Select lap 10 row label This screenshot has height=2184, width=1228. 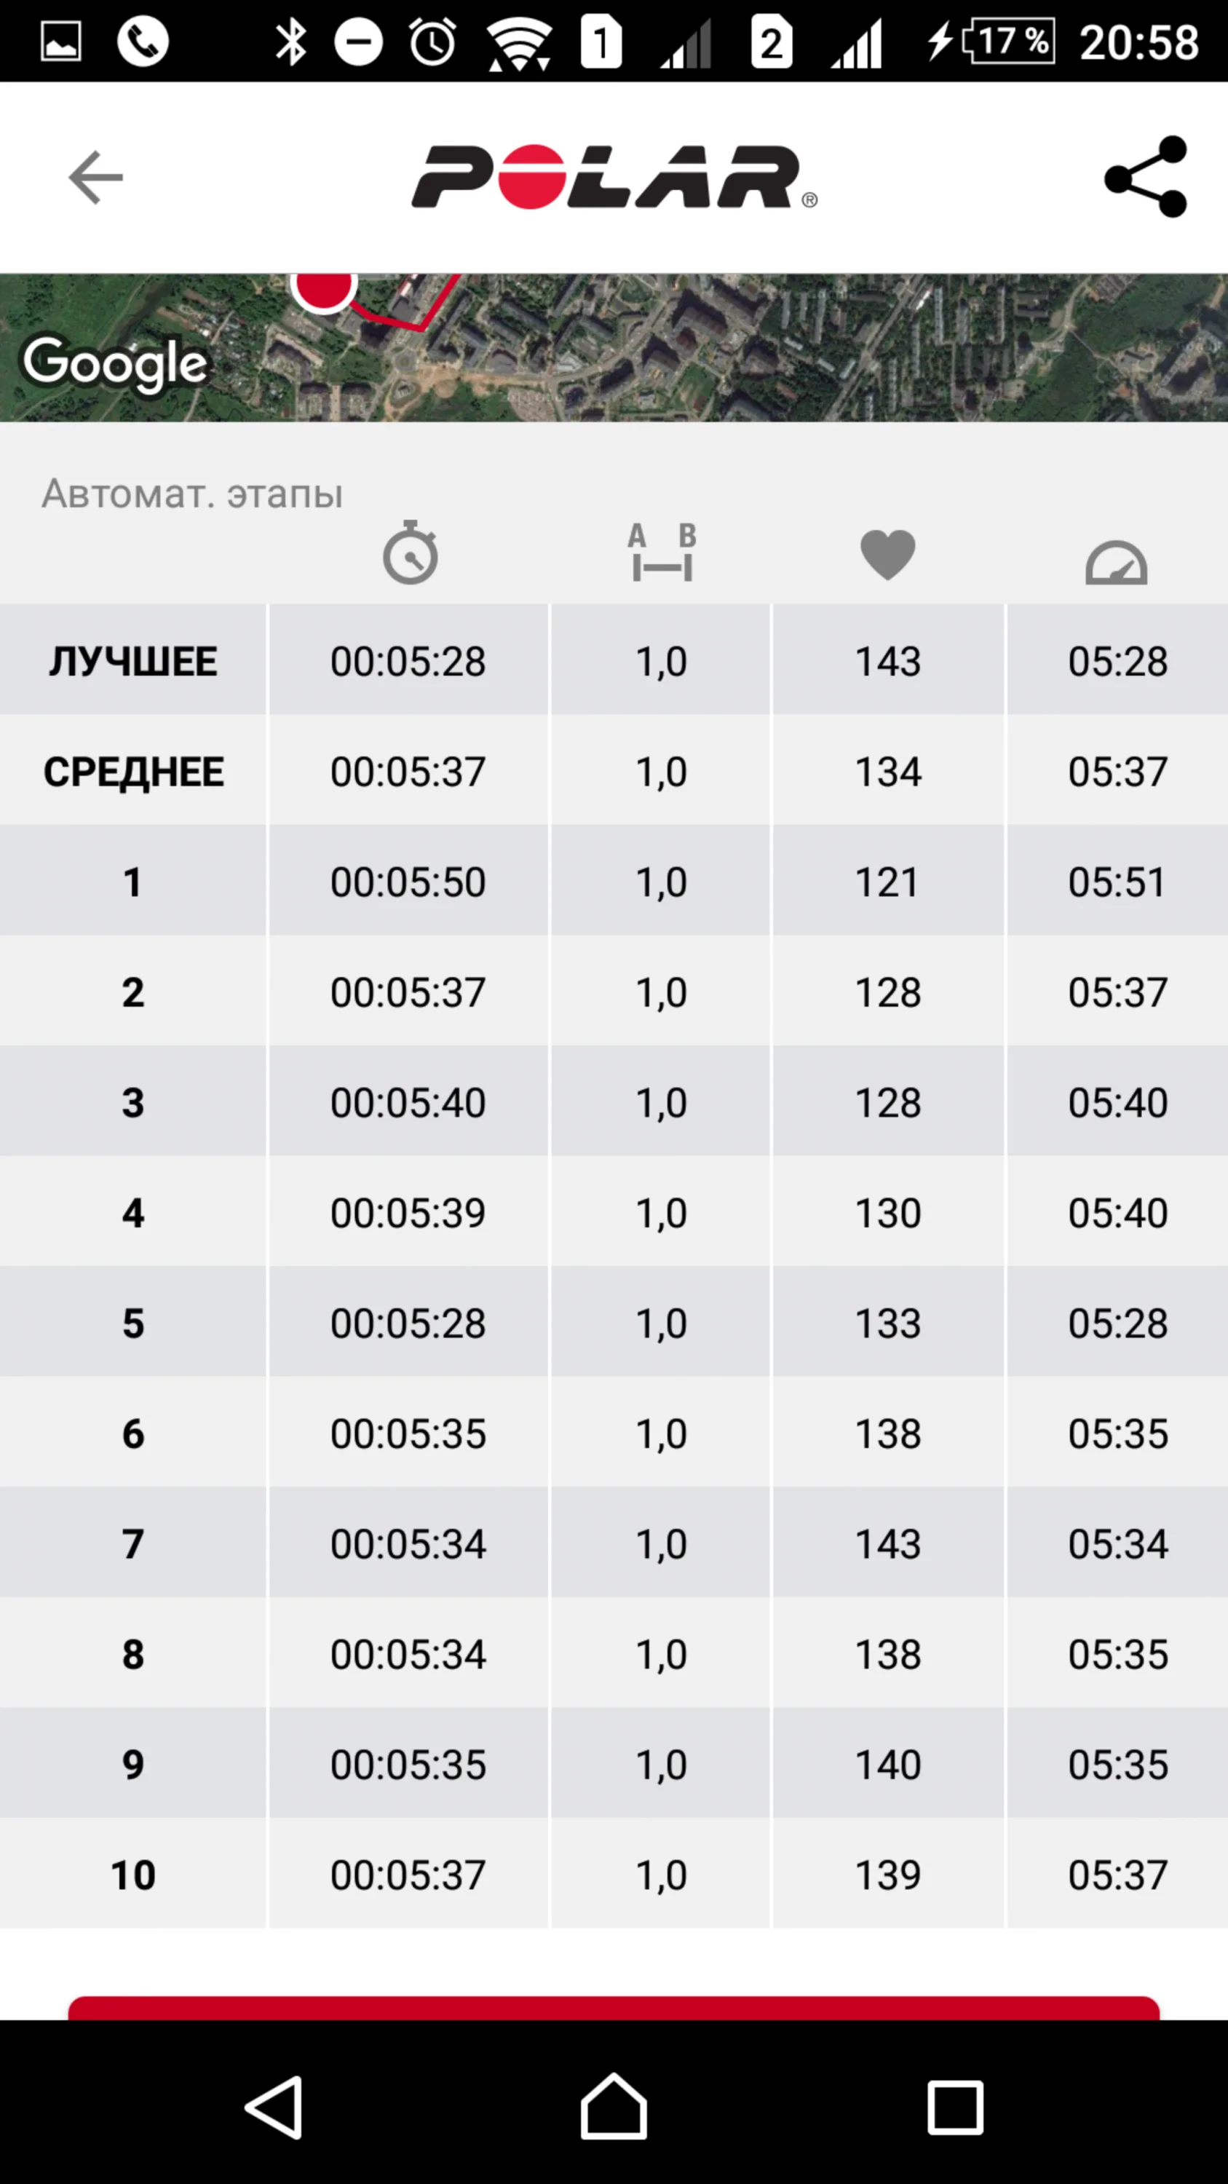point(133,1875)
